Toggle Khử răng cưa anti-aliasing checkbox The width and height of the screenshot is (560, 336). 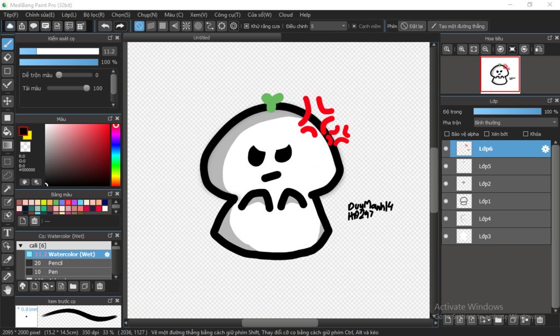pos(247,26)
